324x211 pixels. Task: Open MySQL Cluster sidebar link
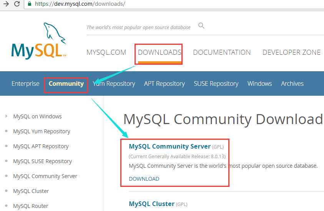(31, 191)
